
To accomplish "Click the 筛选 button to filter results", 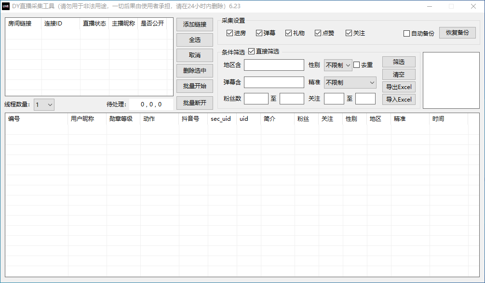I will [399, 62].
